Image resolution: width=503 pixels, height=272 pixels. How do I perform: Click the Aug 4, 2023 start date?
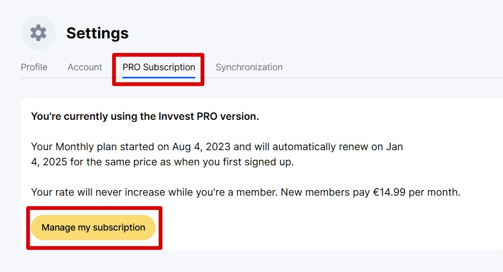(x=202, y=147)
